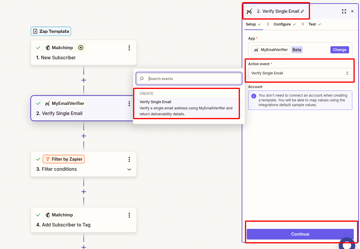Image resolution: width=360 pixels, height=249 pixels.
Task: Click the MyEmailVerifier icon in the panel header
Action: (x=249, y=11)
